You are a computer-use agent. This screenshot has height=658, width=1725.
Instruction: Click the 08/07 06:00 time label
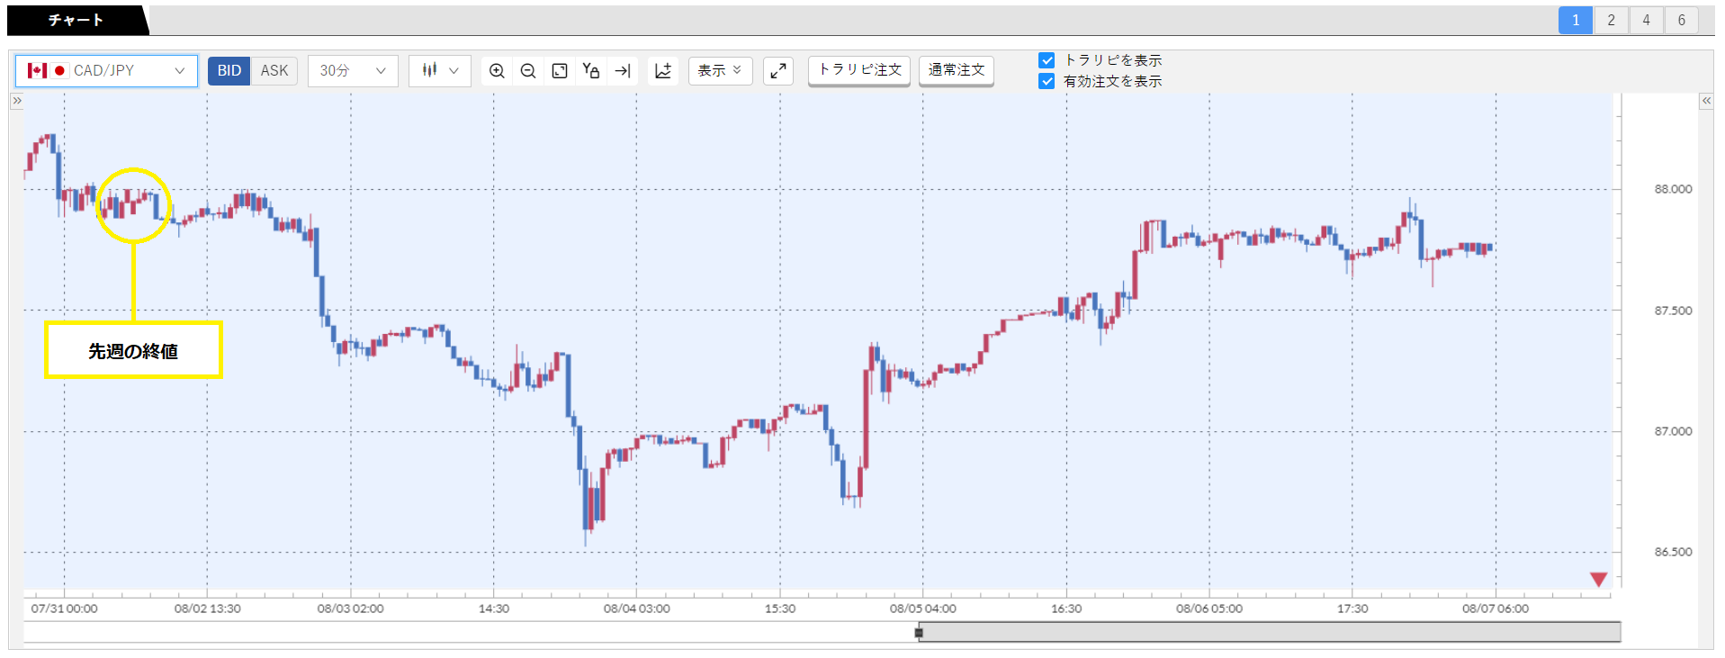click(x=1495, y=608)
